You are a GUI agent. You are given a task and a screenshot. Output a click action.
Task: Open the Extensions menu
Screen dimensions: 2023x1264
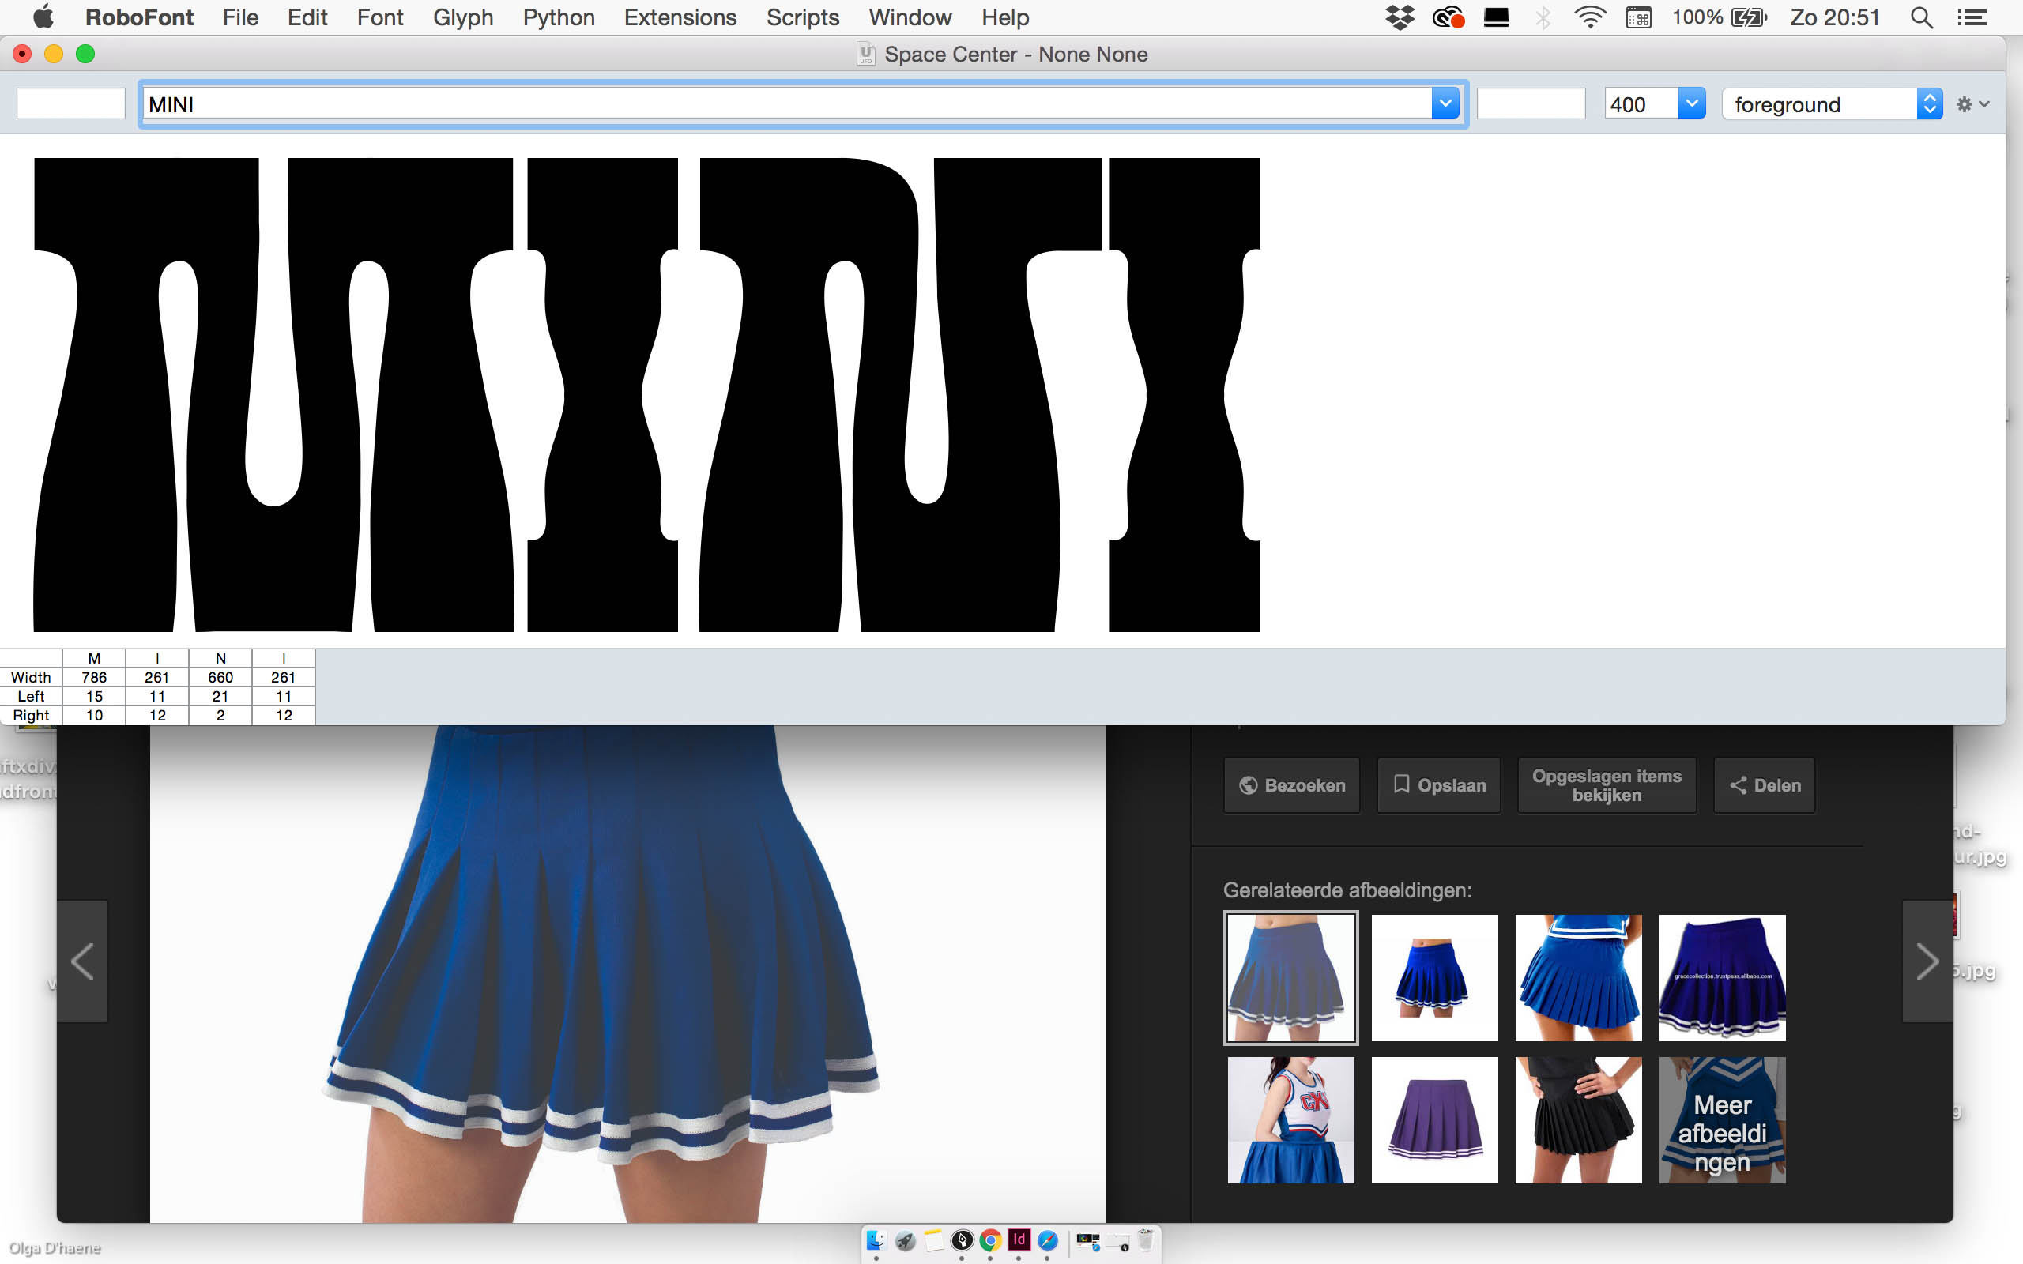click(x=680, y=17)
